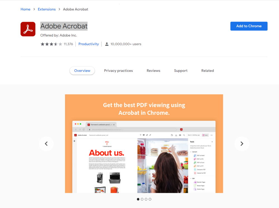Click the orange PDF viewing promo screenshot

(x=144, y=144)
